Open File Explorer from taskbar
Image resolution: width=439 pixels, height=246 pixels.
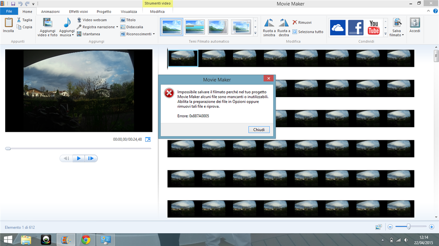coord(26,240)
